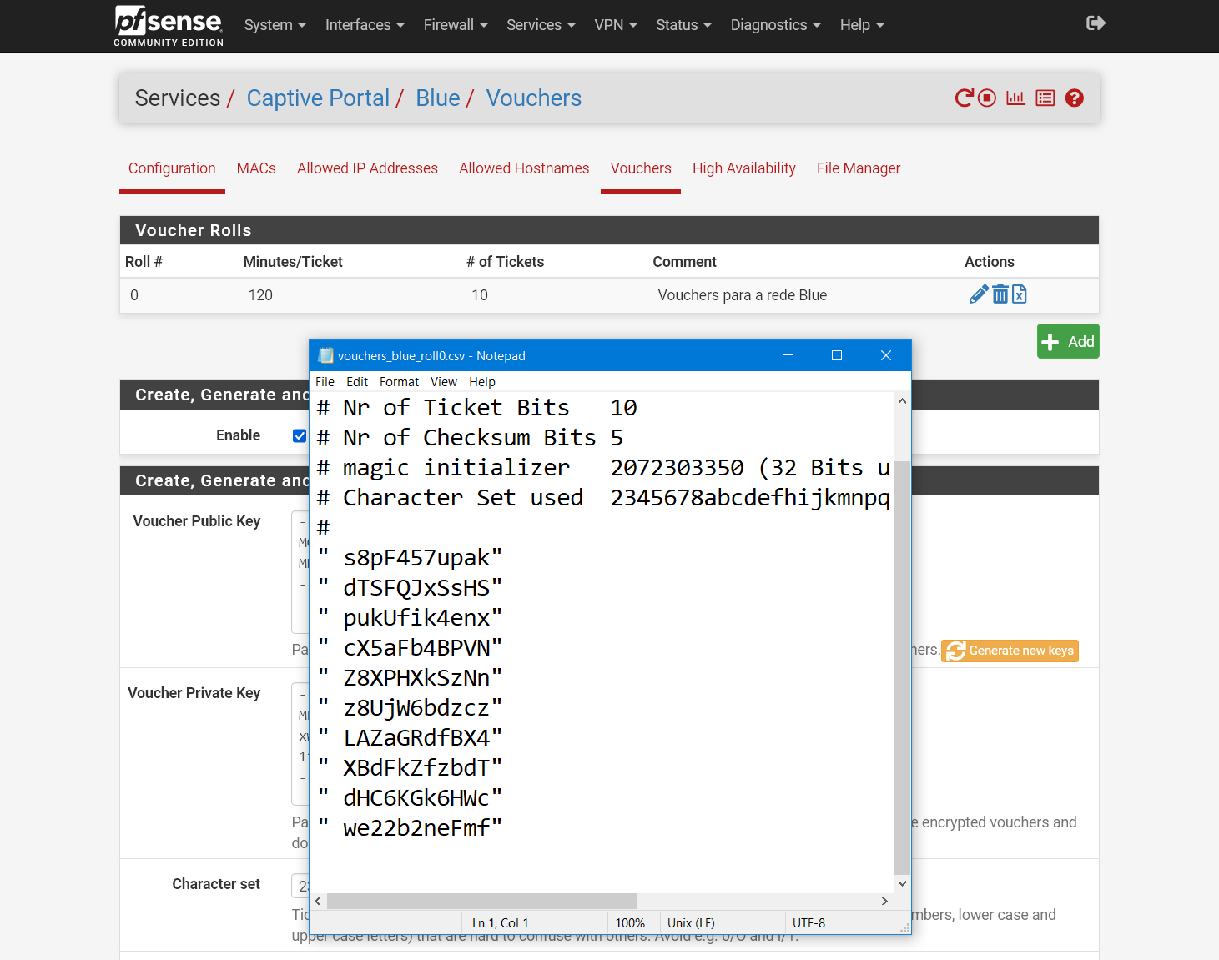Click the red help question mark icon

(1075, 98)
